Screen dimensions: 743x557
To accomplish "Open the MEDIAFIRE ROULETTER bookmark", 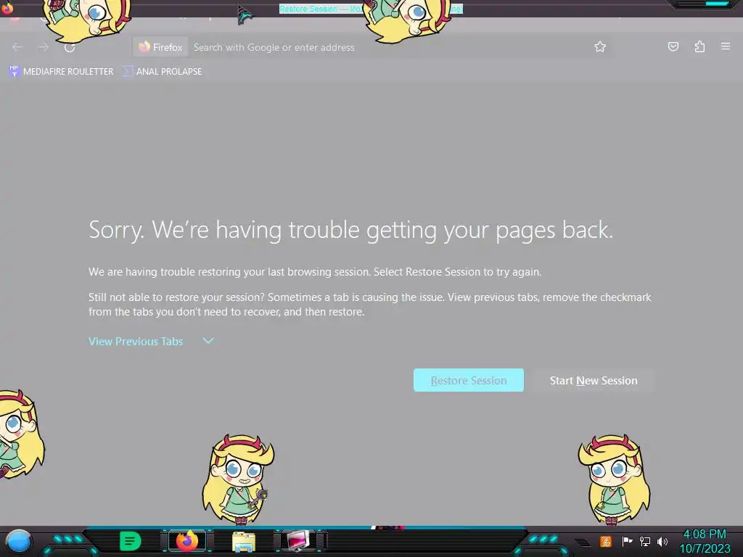I will click(x=61, y=72).
